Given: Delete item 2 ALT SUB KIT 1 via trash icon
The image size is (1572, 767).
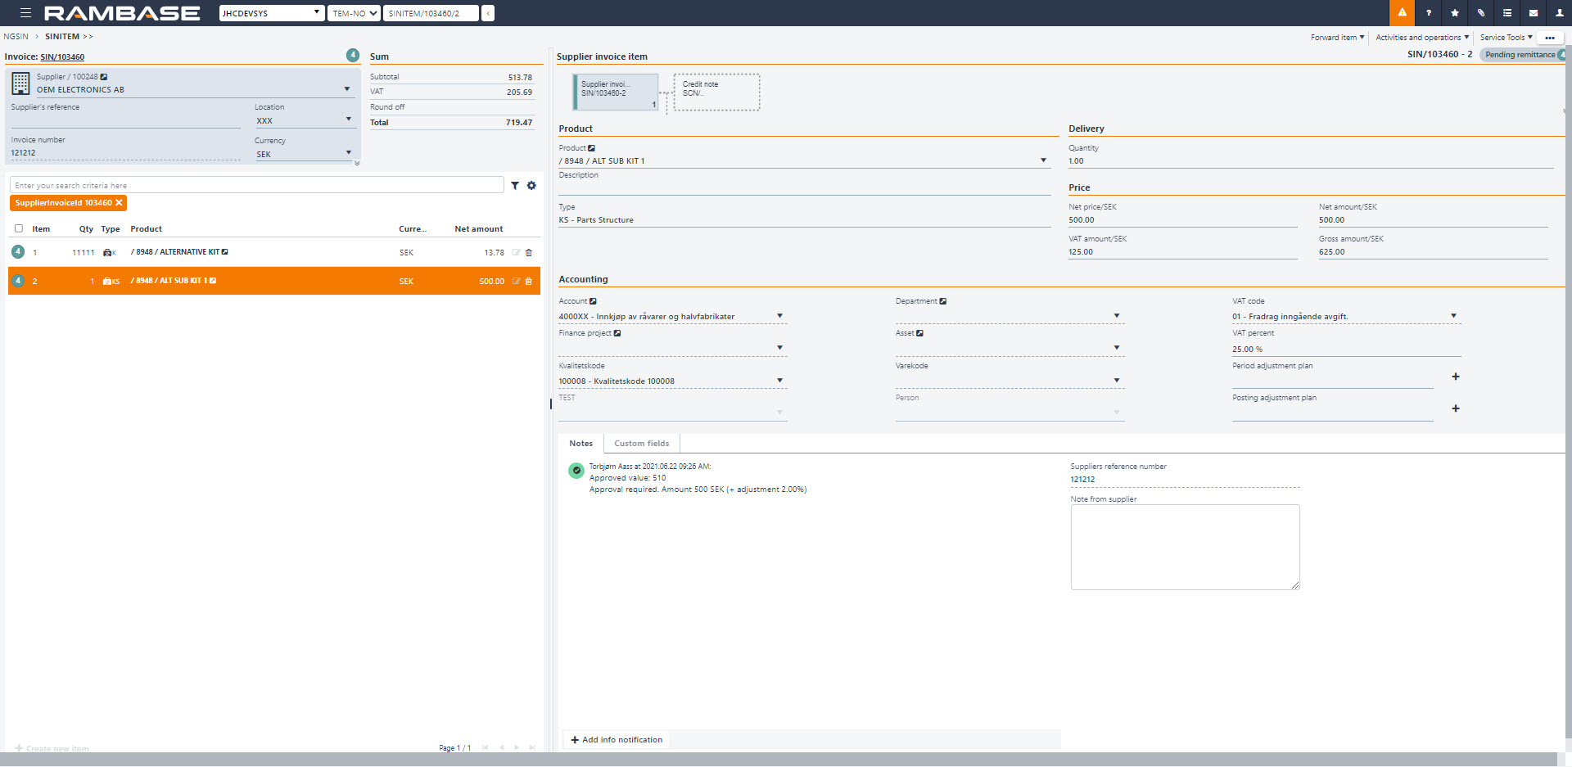Looking at the screenshot, I should [528, 282].
